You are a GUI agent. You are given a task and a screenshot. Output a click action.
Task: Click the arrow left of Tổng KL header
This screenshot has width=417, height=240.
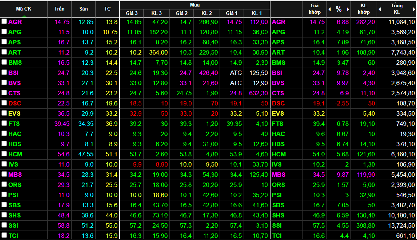pos(380,9)
